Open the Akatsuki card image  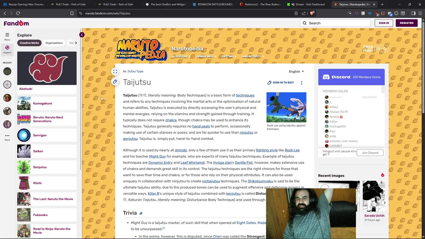[x=47, y=68]
